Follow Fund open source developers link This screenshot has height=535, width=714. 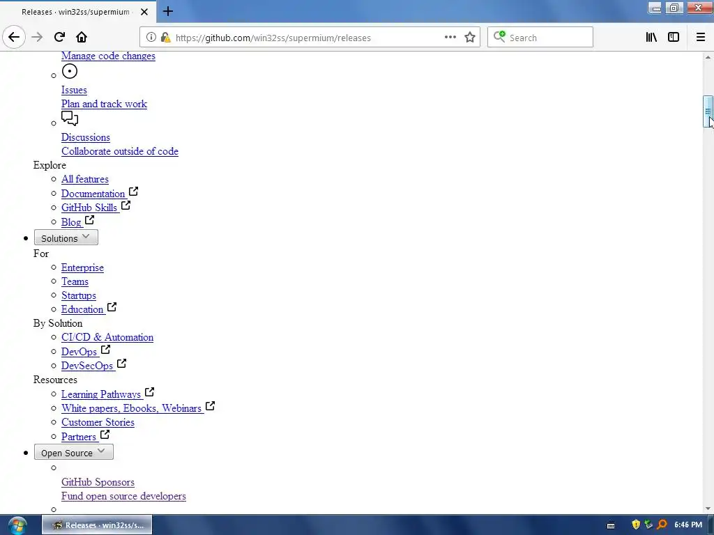pos(124,496)
